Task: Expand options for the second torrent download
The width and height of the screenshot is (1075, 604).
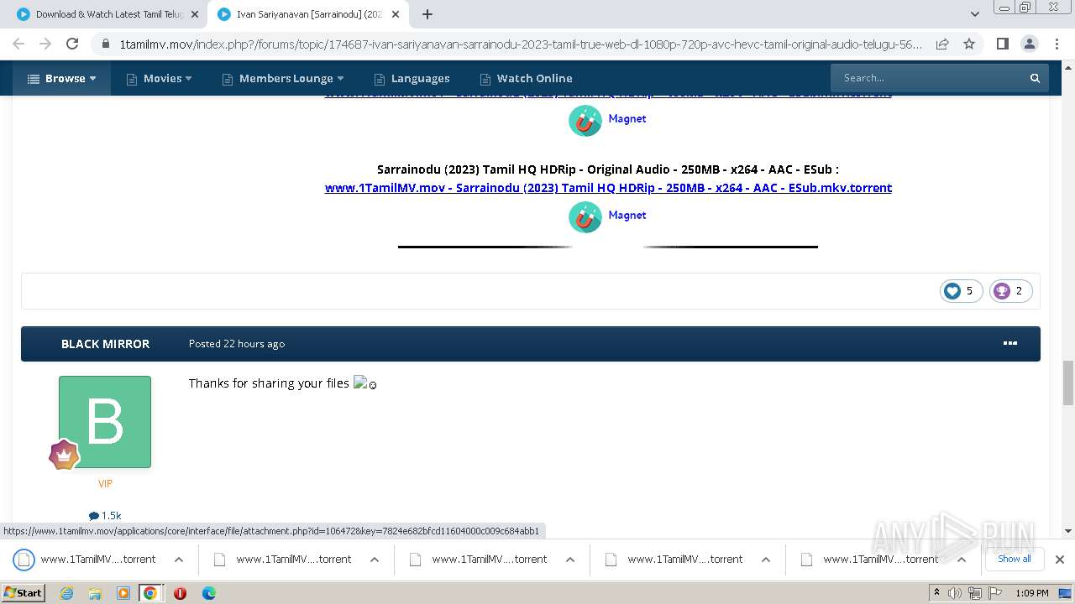Action: (375, 560)
